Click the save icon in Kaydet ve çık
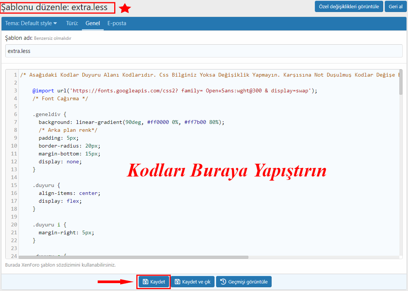 [x=177, y=282]
